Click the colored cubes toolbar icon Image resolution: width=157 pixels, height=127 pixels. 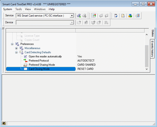(130, 16)
